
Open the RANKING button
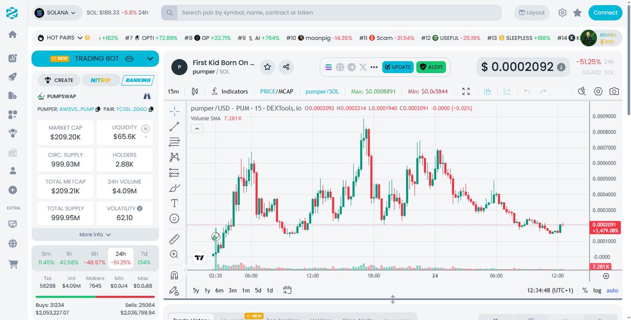pyautogui.click(x=137, y=80)
